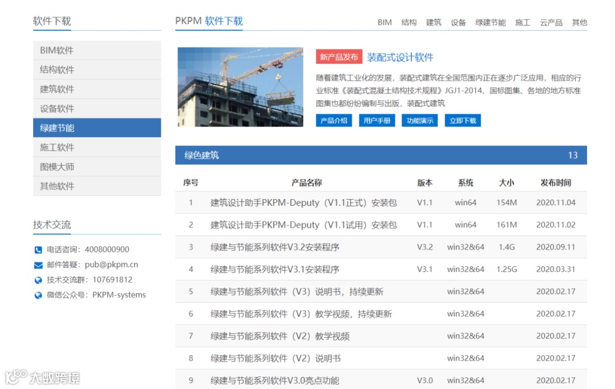Click the globe icon beside 微信公众号
Image resolution: width=615 pixels, height=389 pixels.
point(38,295)
